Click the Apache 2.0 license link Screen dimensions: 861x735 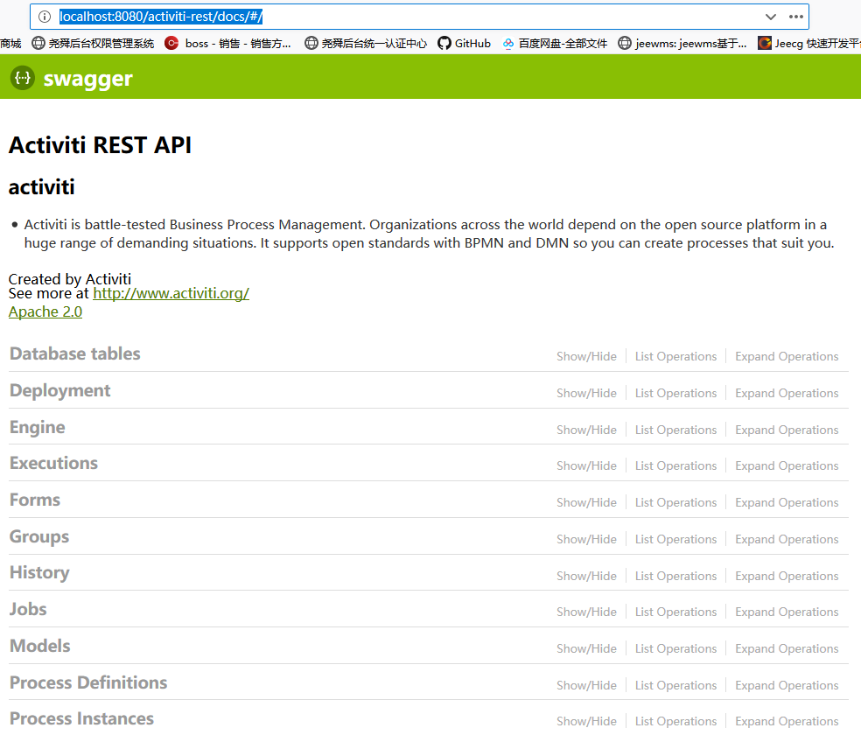pyautogui.click(x=45, y=311)
